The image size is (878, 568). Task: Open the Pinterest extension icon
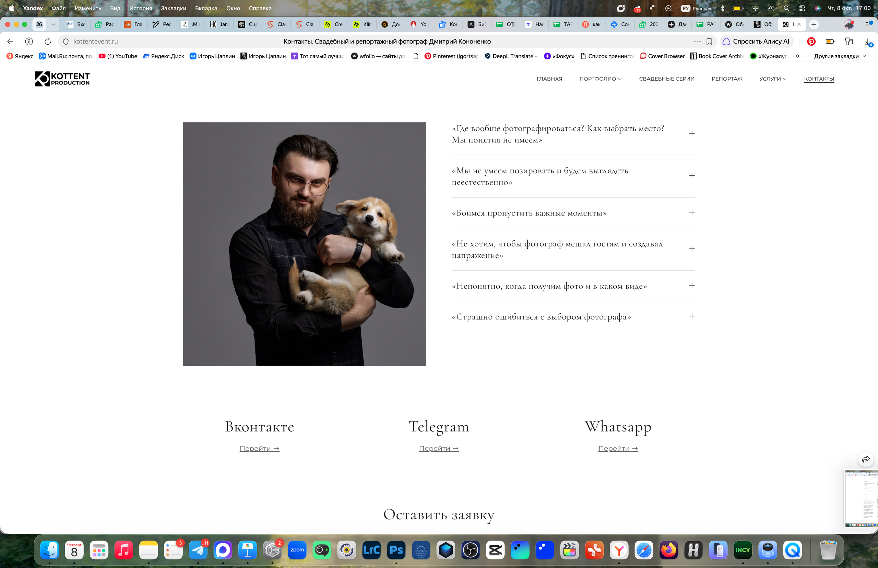[811, 41]
